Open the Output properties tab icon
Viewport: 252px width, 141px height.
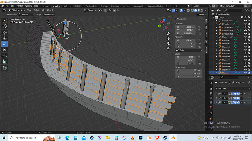click(211, 93)
